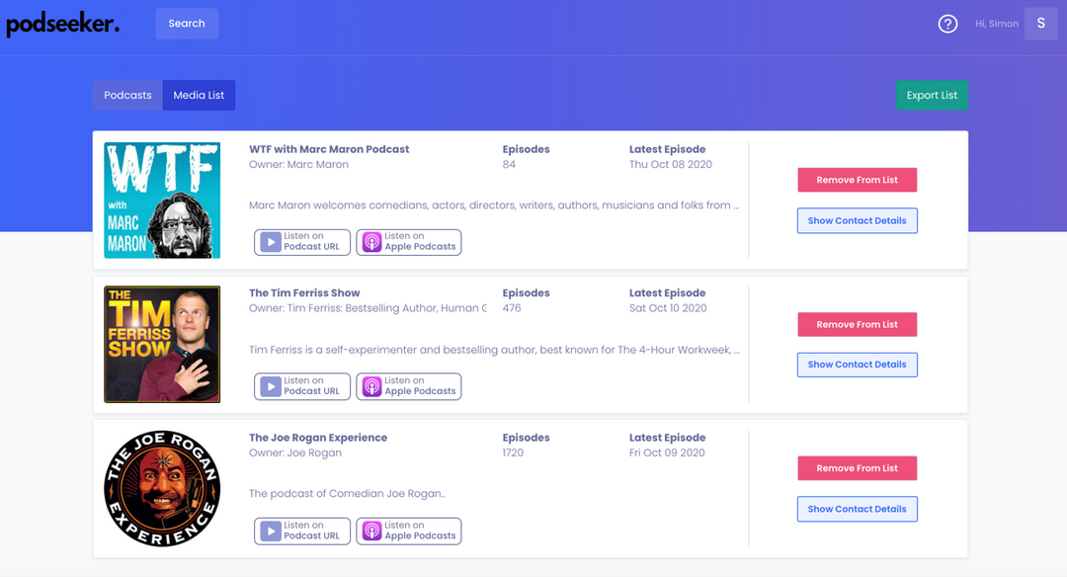
Task: Remove The Joe Rogan Experience from list
Action: click(857, 468)
